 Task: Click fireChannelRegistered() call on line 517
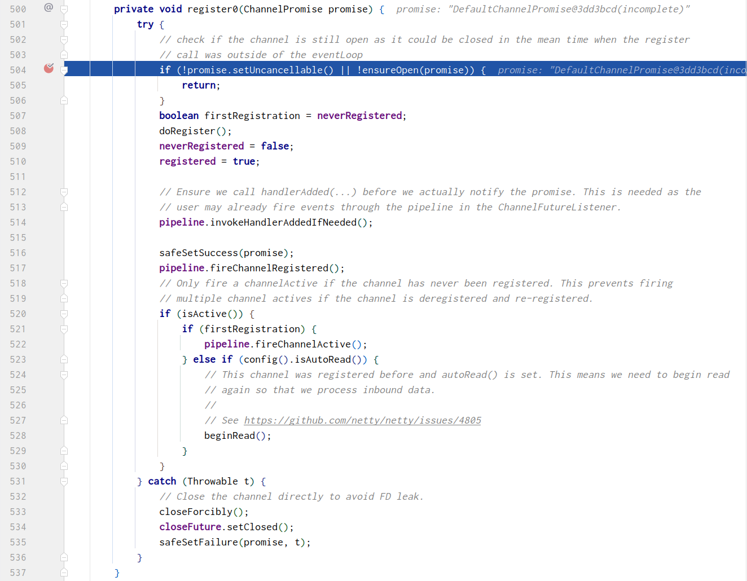(275, 268)
